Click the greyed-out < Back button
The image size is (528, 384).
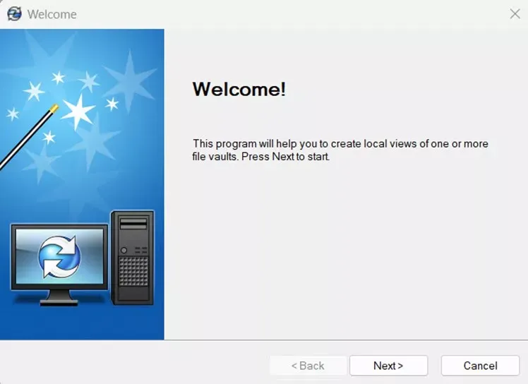(308, 366)
